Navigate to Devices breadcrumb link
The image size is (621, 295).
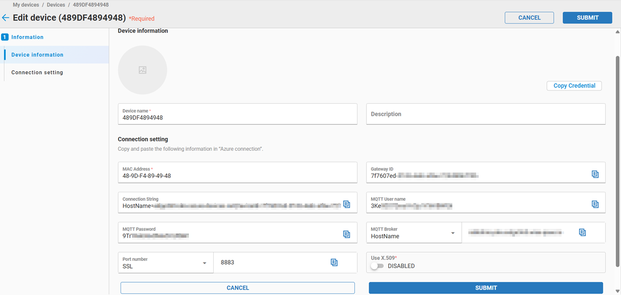pyautogui.click(x=56, y=5)
